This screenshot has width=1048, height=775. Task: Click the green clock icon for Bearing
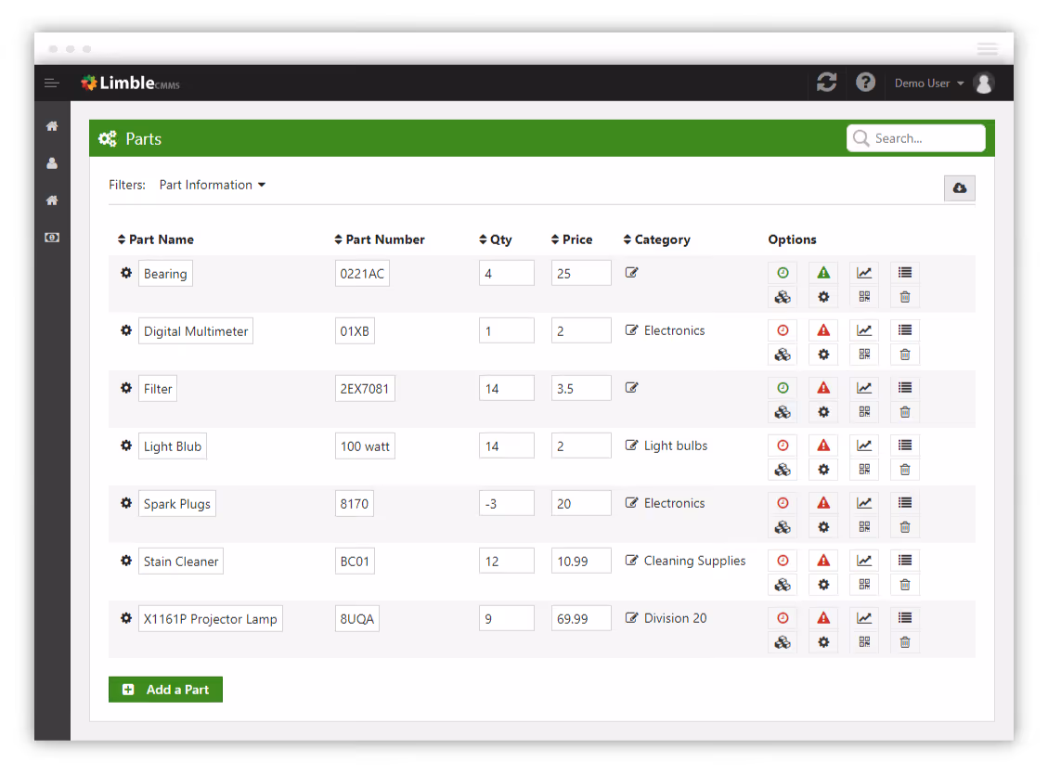click(783, 272)
